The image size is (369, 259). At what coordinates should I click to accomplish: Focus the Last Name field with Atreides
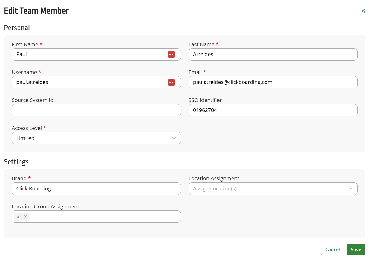click(x=273, y=55)
